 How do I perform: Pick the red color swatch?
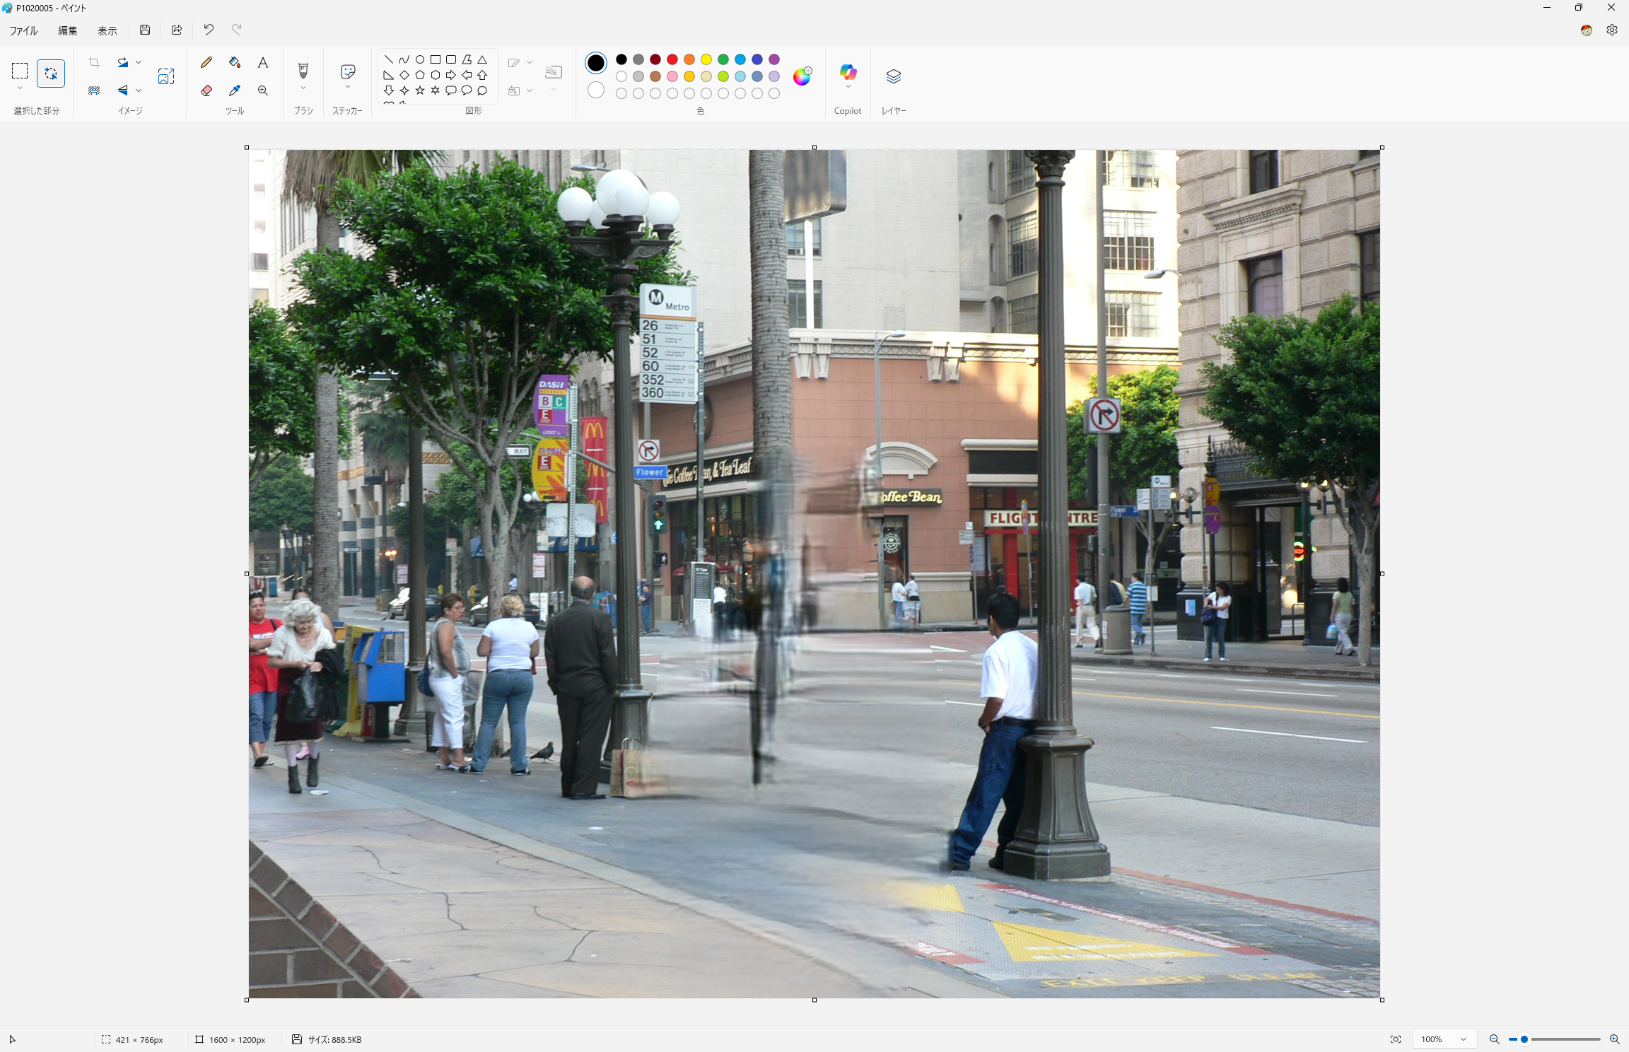click(672, 59)
